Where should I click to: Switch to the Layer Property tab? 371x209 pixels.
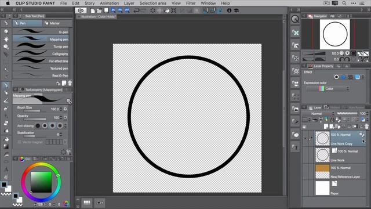pyautogui.click(x=321, y=66)
